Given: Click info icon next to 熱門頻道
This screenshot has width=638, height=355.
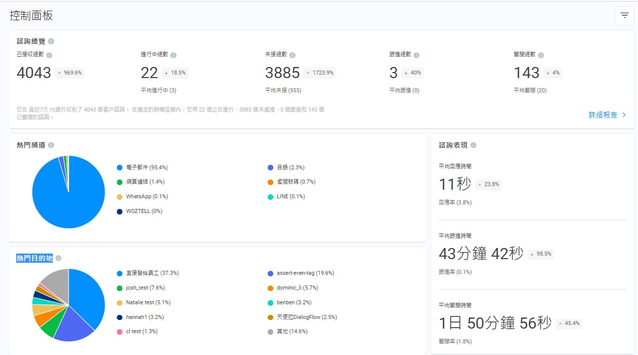Looking at the screenshot, I should (51, 145).
